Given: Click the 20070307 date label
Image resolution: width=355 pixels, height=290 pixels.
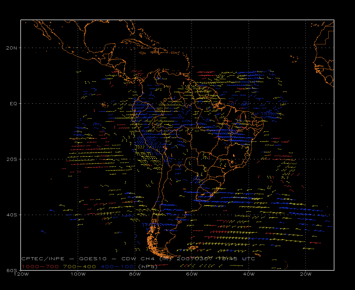Looking at the screenshot, I should [x=194, y=259].
